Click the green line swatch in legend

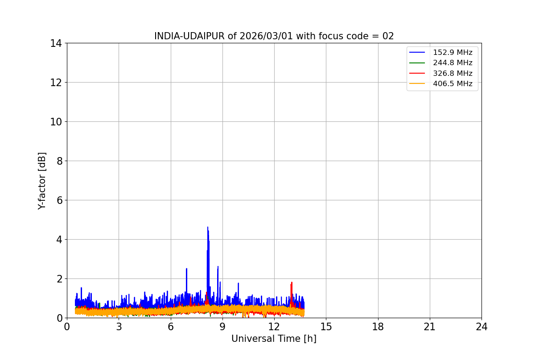pyautogui.click(x=417, y=63)
